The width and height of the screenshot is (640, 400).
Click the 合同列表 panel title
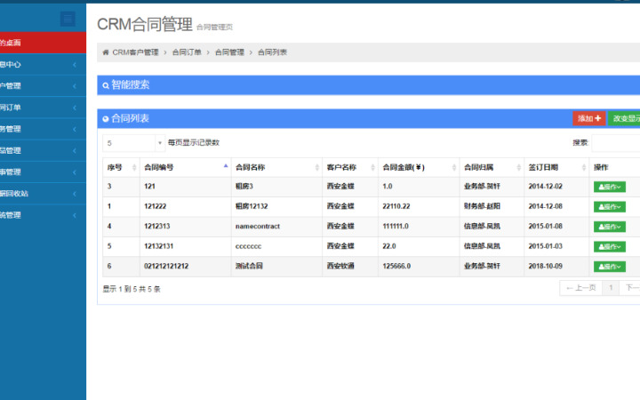pos(130,119)
